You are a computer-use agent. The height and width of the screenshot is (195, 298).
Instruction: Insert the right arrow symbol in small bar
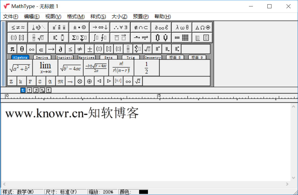[x=51, y=49]
